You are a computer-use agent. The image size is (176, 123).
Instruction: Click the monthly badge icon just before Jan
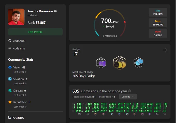150,114
